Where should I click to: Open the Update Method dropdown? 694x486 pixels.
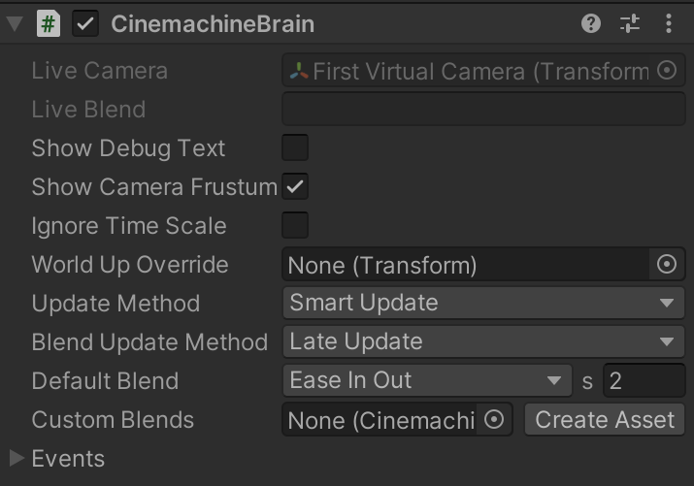coord(483,304)
